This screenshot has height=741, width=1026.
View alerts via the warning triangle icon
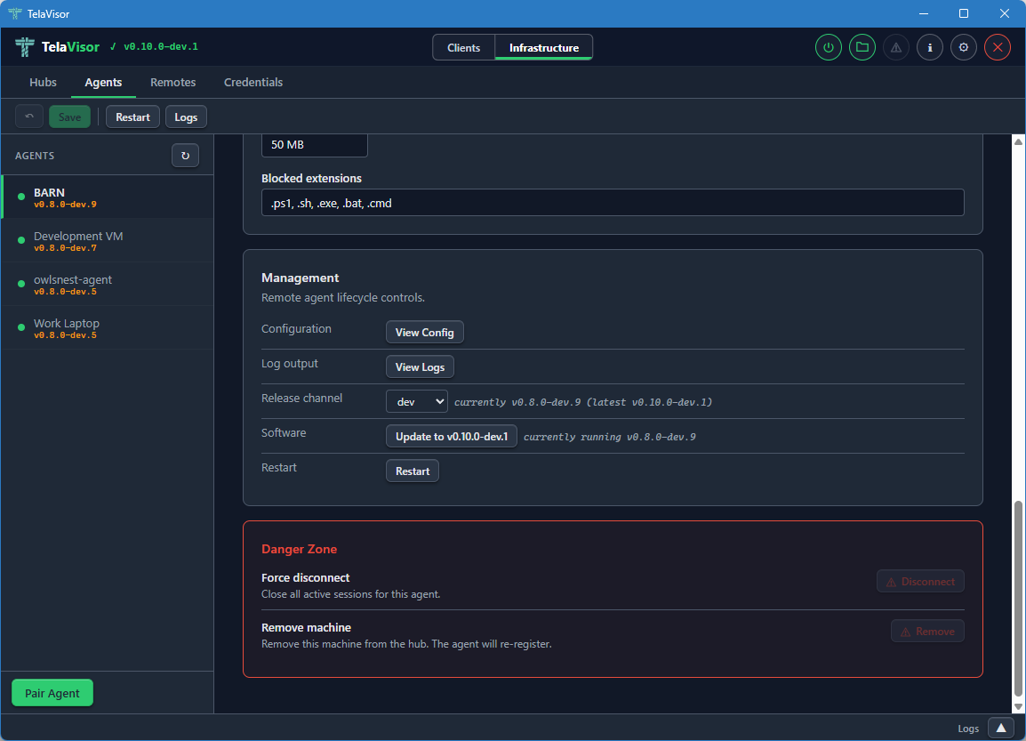coord(895,47)
